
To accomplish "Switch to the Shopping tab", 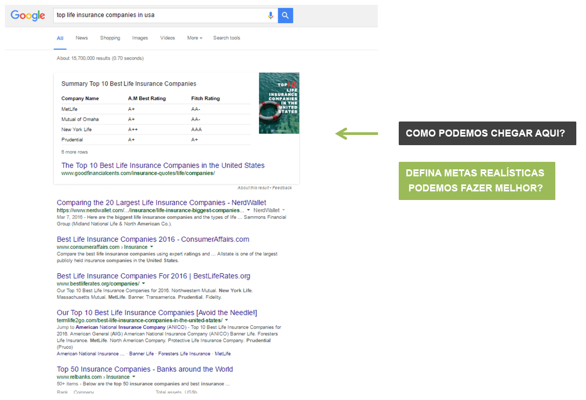I will click(x=110, y=38).
